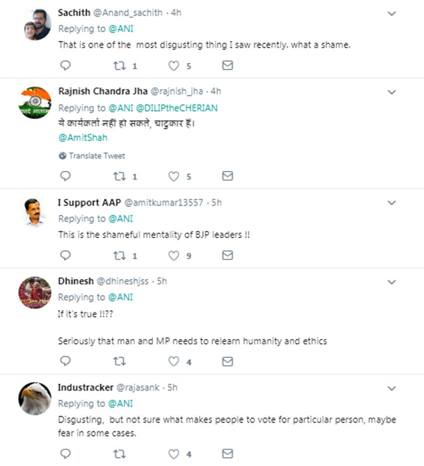Retweet Industracker's tweet
Viewport: 424px width, 466px height.
pos(120,454)
